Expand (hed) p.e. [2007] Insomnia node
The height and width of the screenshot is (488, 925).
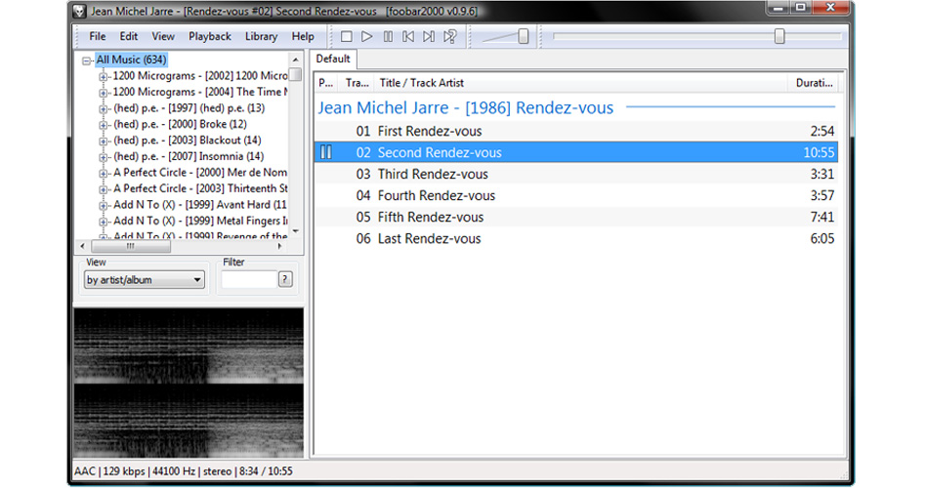point(104,157)
